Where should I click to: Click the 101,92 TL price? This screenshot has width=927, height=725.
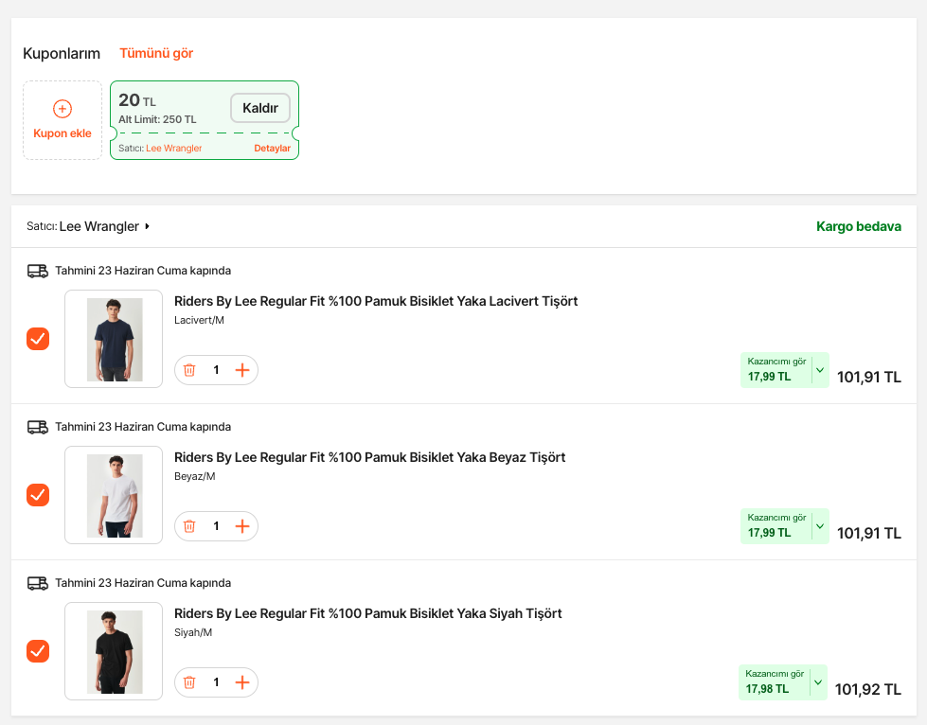coord(868,690)
